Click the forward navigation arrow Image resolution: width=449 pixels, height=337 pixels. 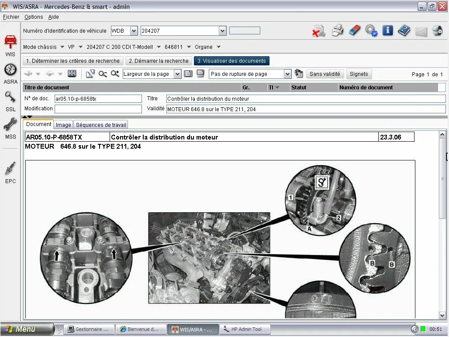point(50,74)
